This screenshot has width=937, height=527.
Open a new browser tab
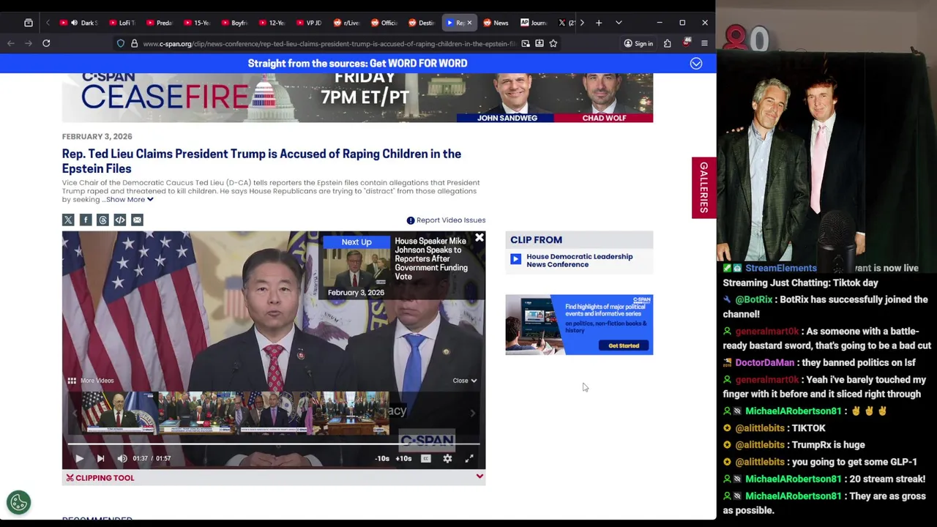[599, 23]
